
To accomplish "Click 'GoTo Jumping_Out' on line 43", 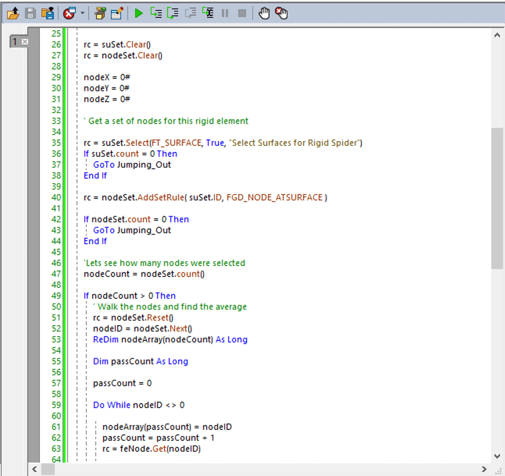I will [132, 231].
